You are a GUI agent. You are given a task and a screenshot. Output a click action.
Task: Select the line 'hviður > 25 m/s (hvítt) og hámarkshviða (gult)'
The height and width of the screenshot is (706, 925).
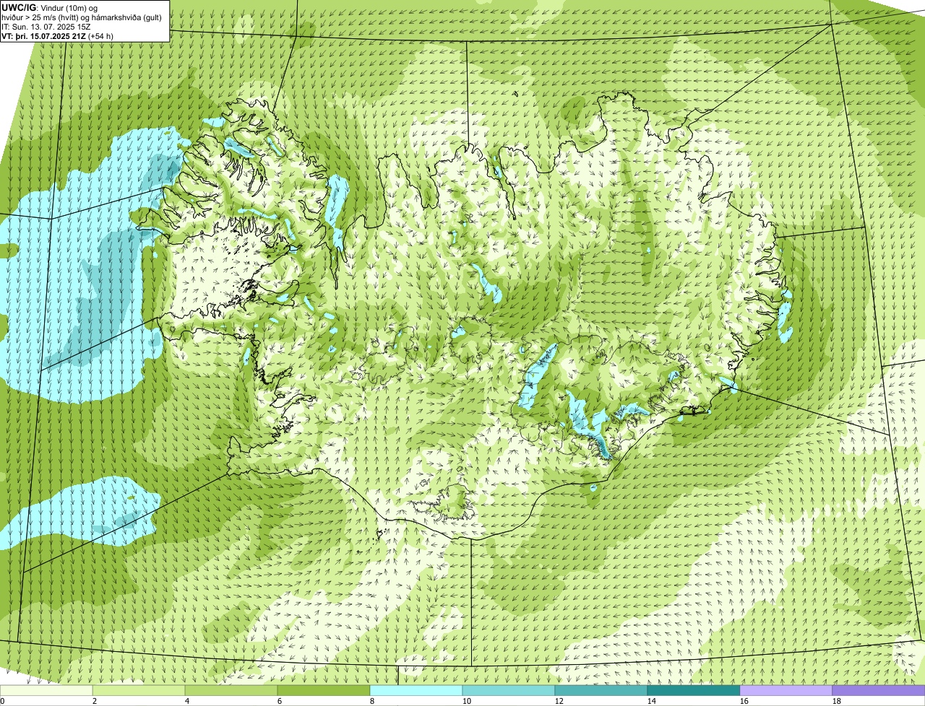click(x=82, y=17)
